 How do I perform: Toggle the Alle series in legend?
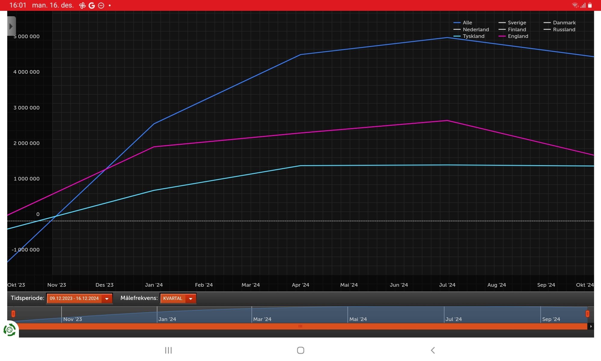(x=463, y=23)
